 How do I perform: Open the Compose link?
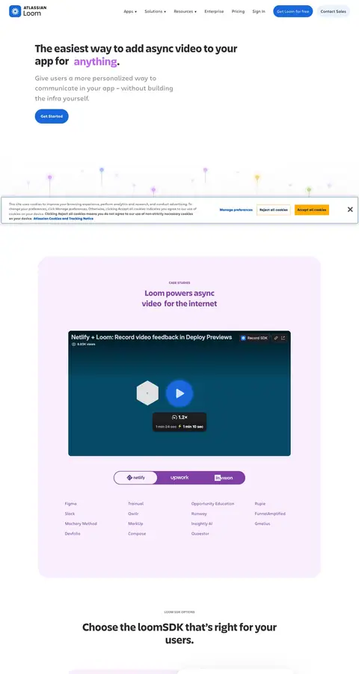pyautogui.click(x=137, y=533)
